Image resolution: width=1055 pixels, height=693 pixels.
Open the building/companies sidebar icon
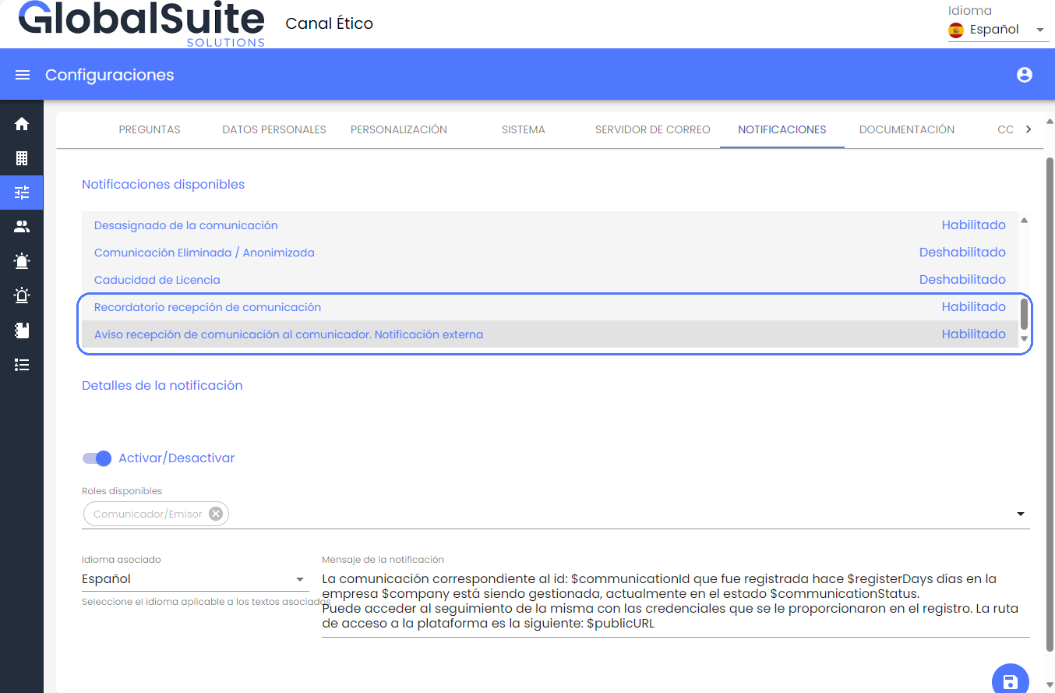22,158
